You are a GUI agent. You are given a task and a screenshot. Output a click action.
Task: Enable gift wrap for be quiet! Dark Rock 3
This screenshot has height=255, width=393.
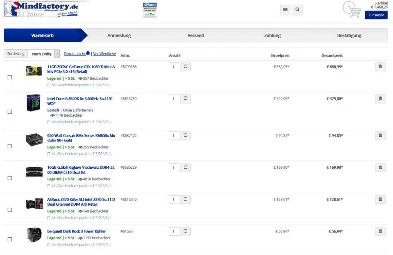click(49, 245)
